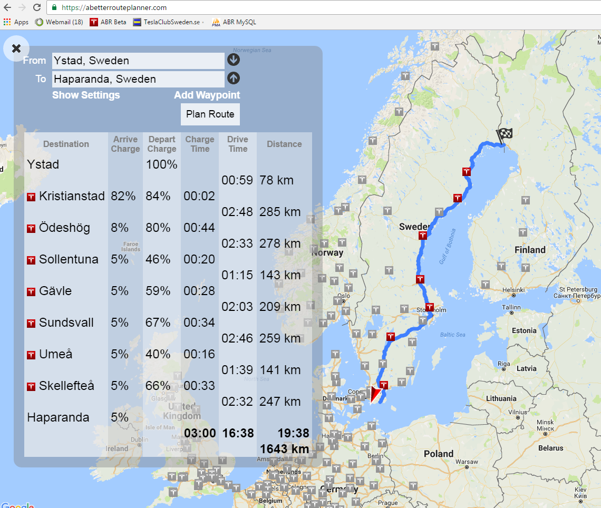Viewport: 601px width, 508px height.
Task: Open the Apps bookmark
Action: [x=16, y=22]
